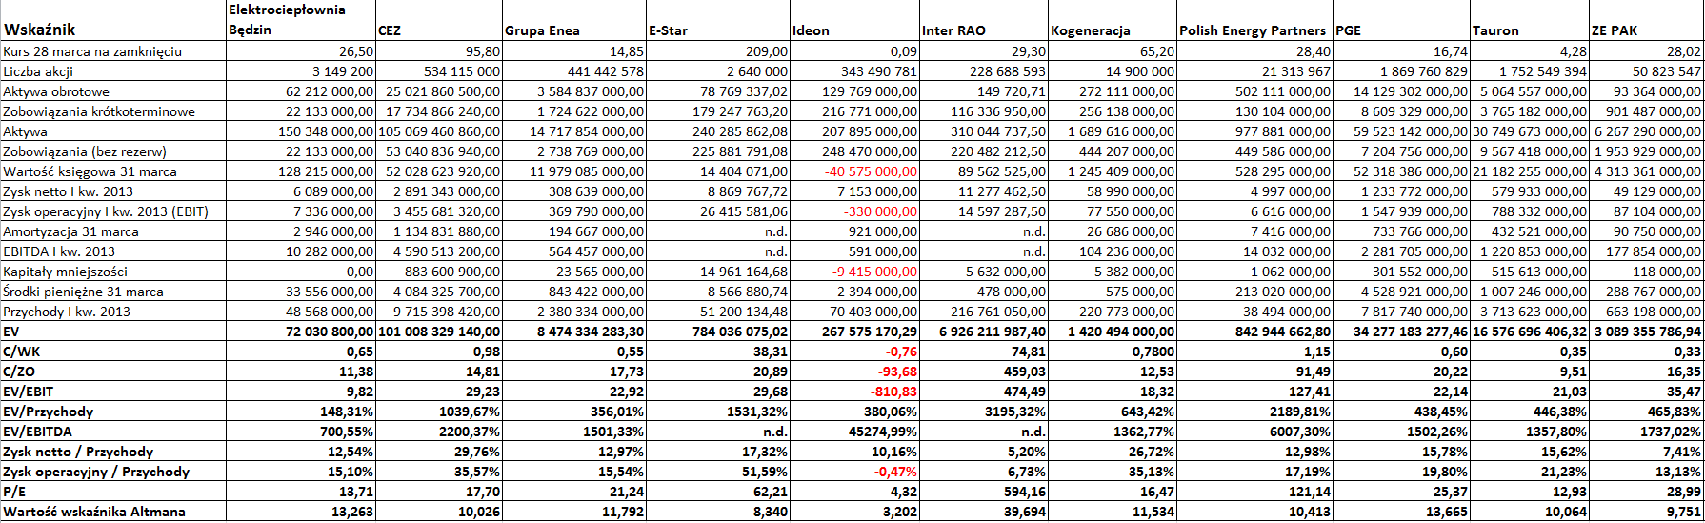This screenshot has width=1705, height=523.
Task: Select the red Ideon minority capital '-9 415 000,00'
Action: (x=875, y=272)
